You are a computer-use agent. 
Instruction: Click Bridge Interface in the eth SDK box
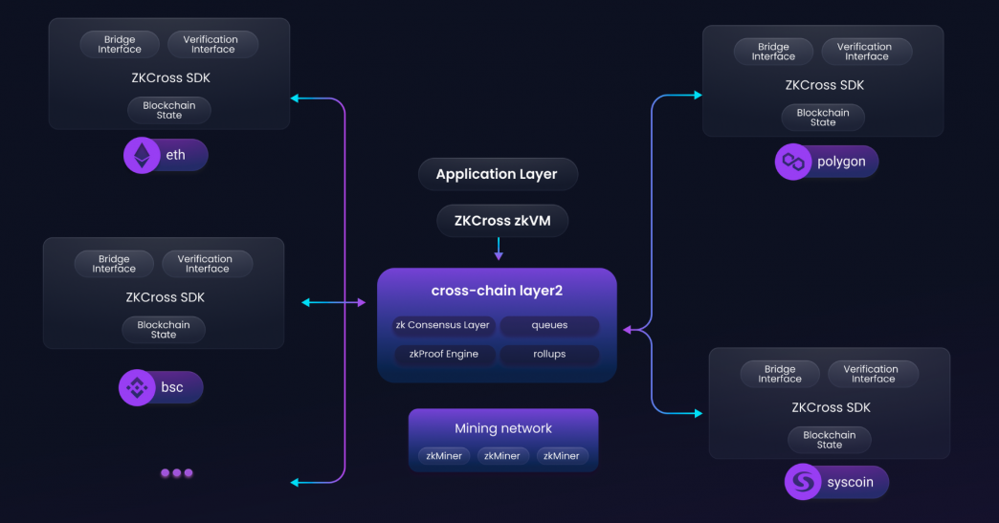pyautogui.click(x=120, y=45)
